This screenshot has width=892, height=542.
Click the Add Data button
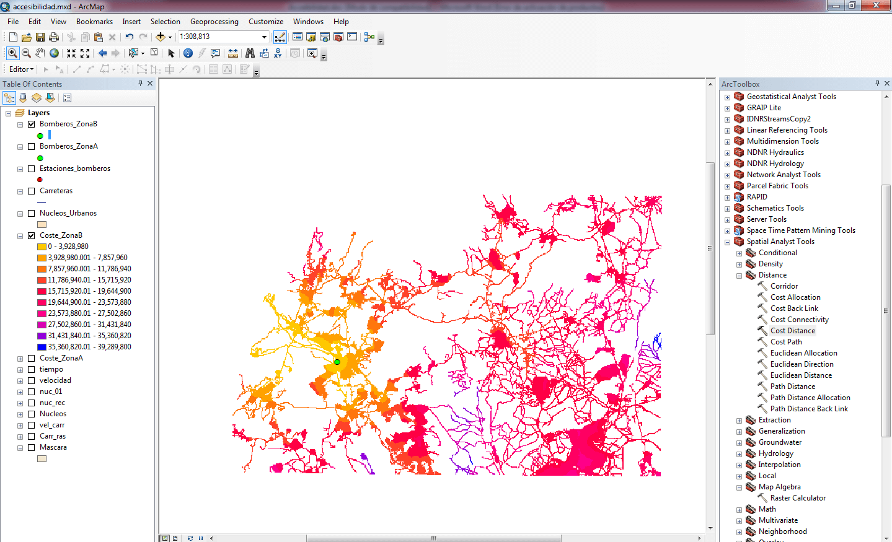click(161, 37)
